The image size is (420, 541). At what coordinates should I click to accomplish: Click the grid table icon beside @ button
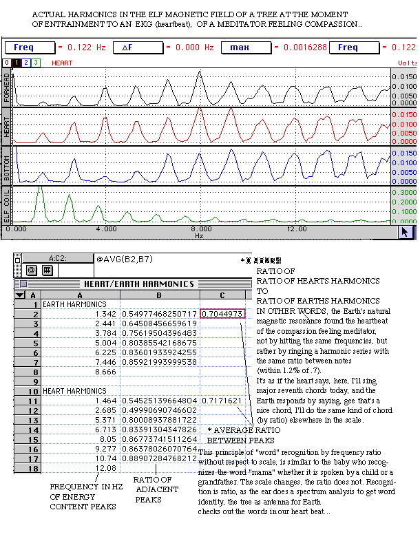(x=48, y=270)
